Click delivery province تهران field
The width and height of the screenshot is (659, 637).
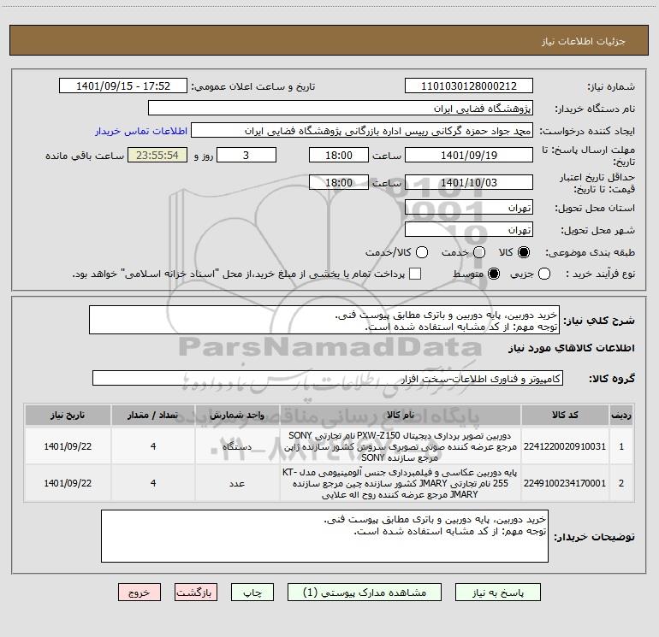469,208
